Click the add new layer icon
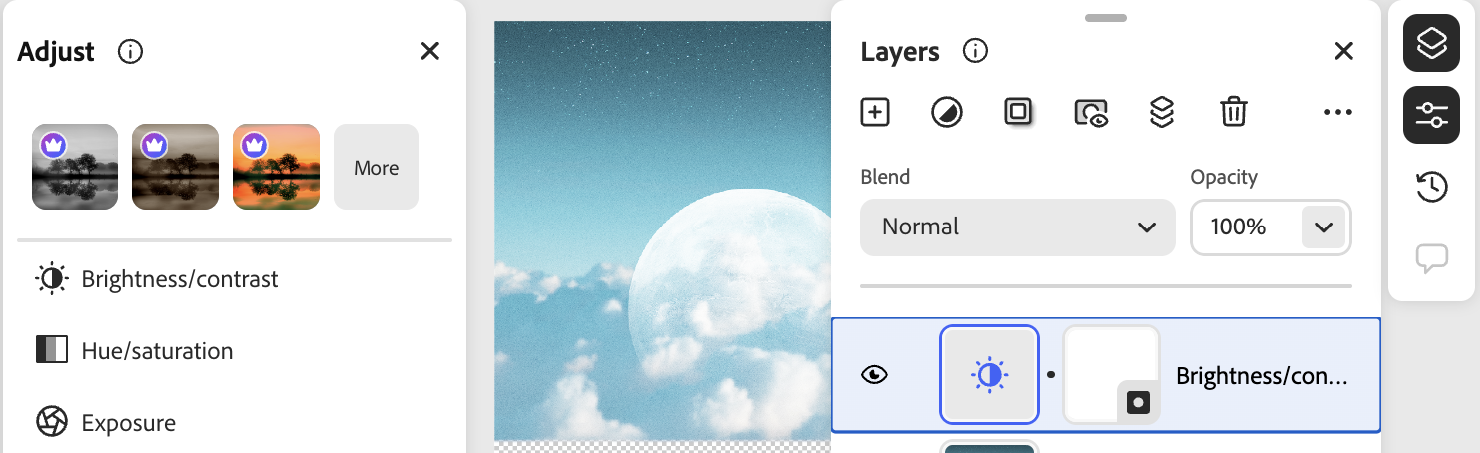The height and width of the screenshot is (453, 1480). coord(875,112)
